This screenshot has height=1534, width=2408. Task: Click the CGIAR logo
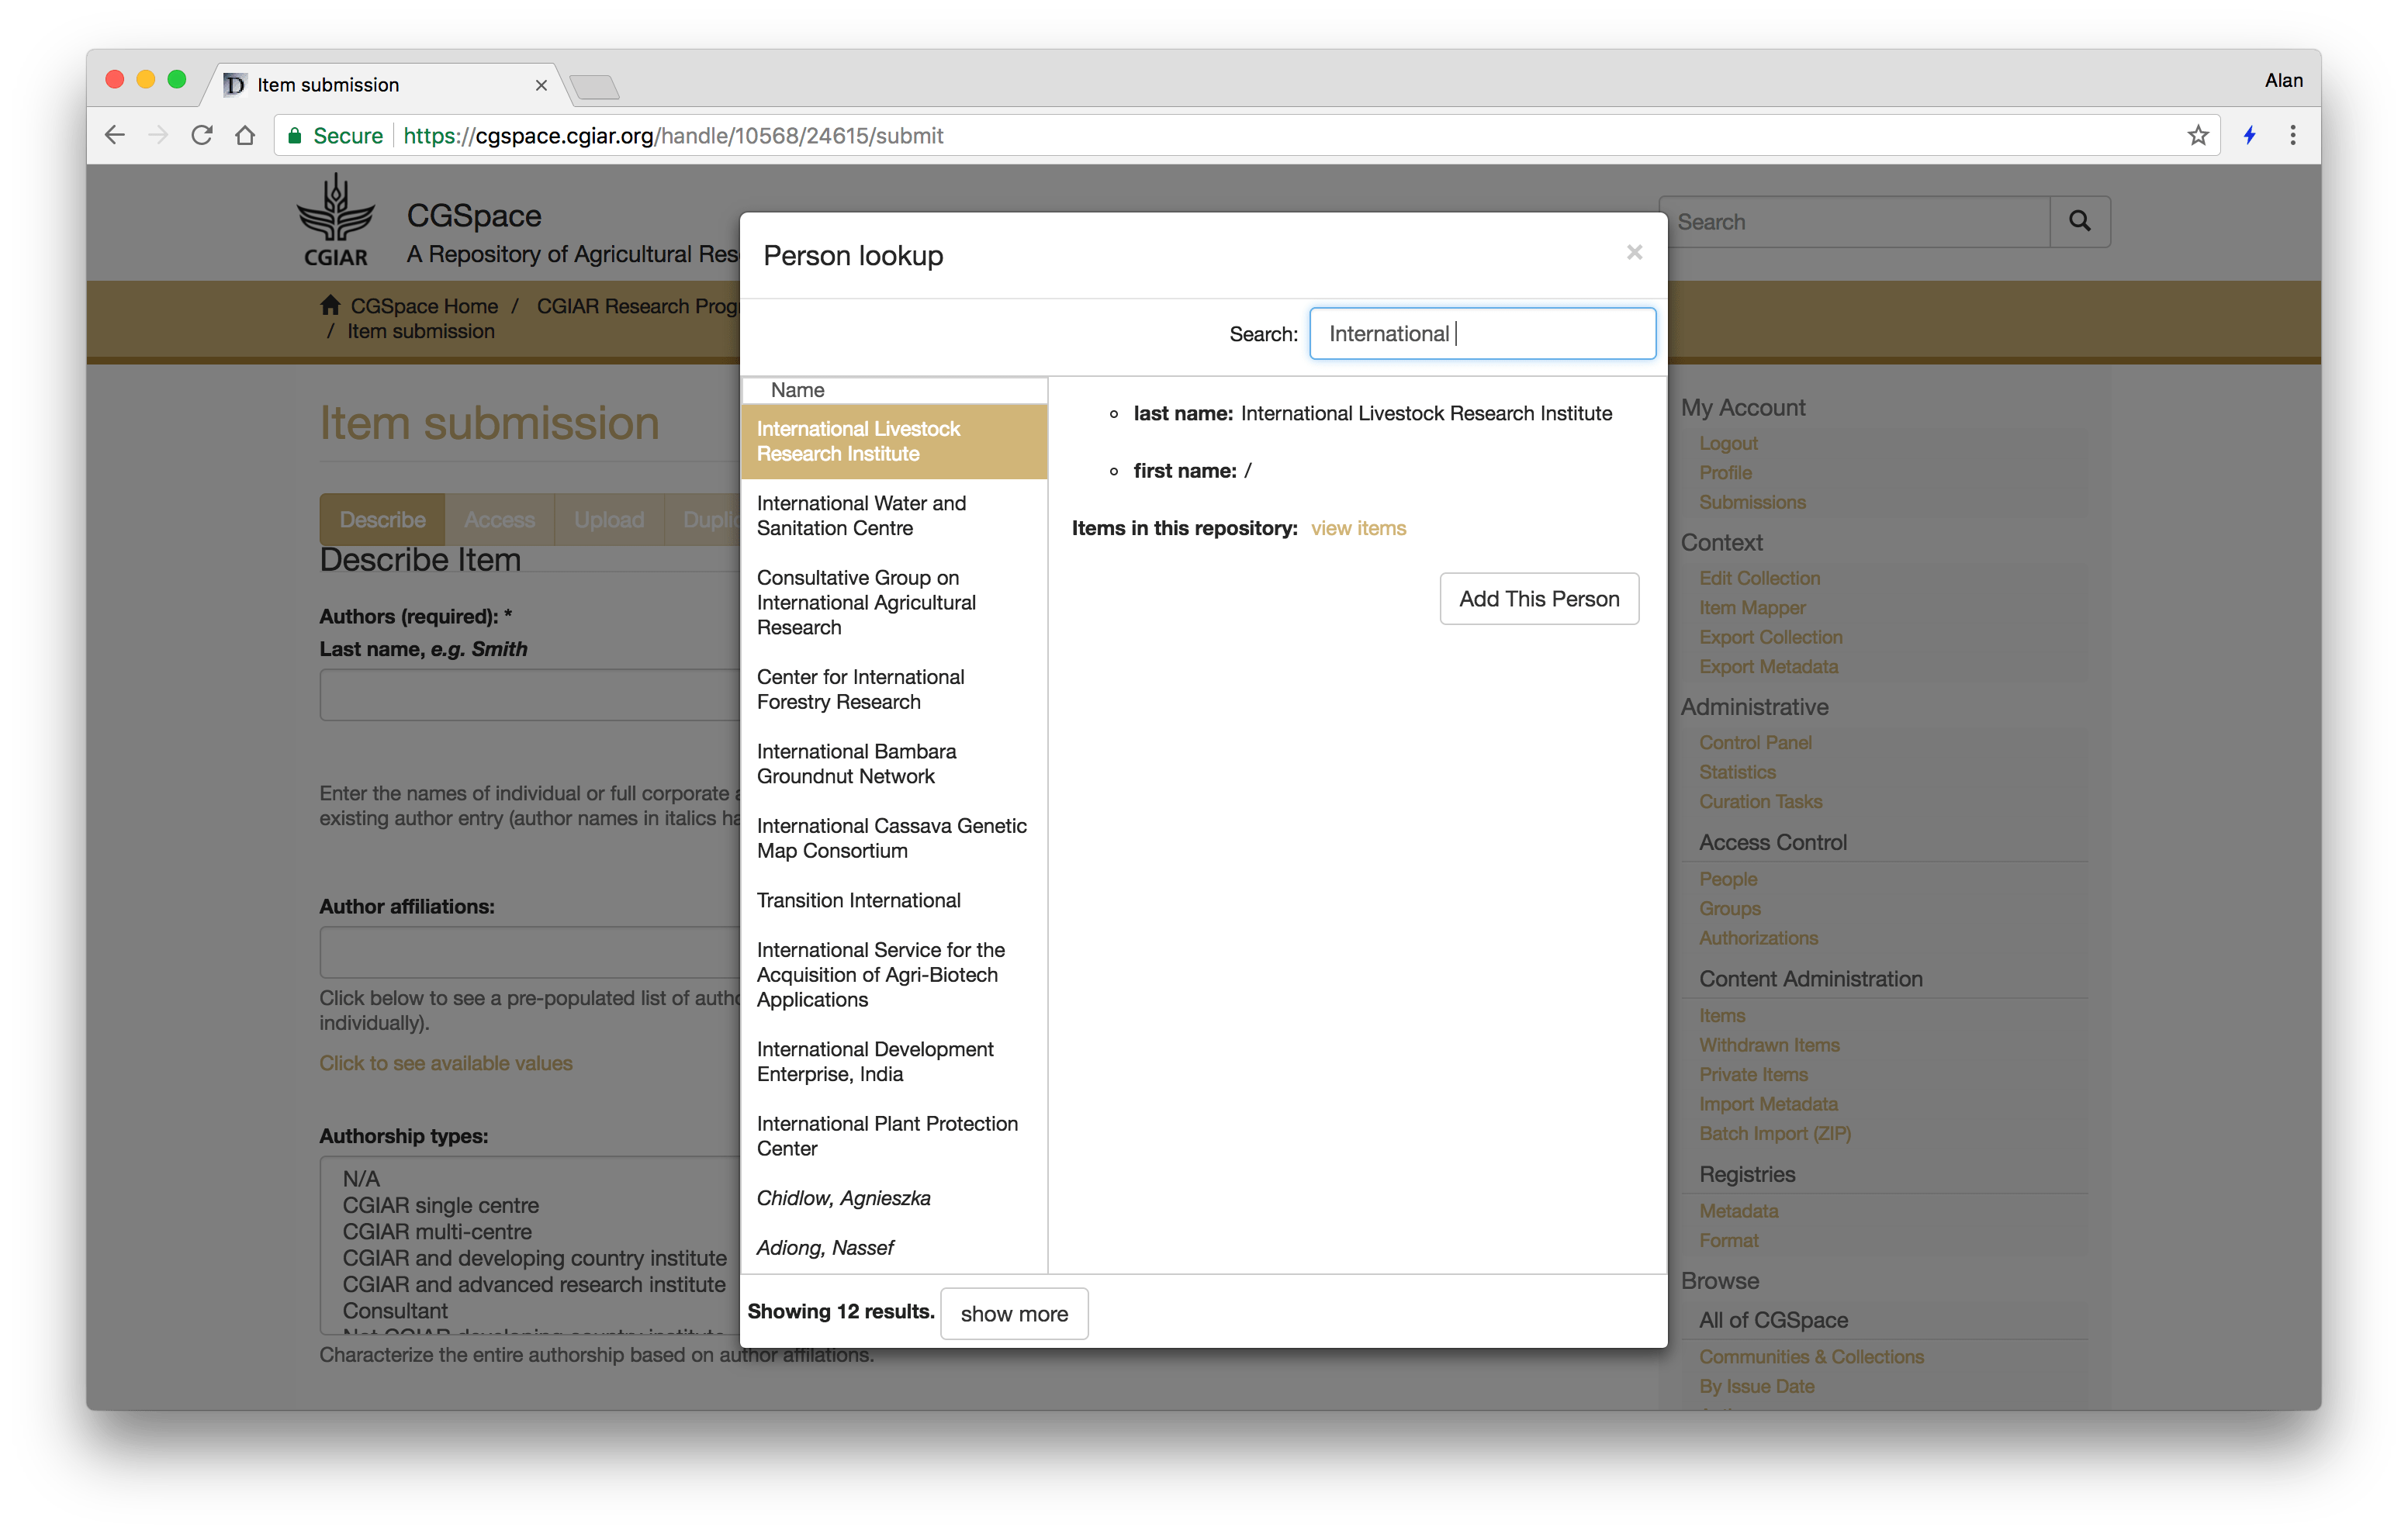[x=336, y=220]
